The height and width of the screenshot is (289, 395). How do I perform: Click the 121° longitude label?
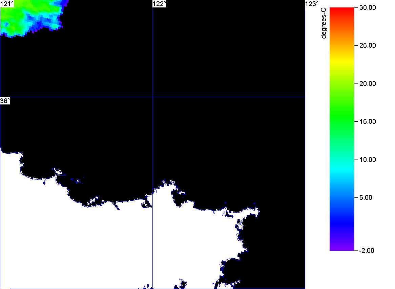coord(7,4)
